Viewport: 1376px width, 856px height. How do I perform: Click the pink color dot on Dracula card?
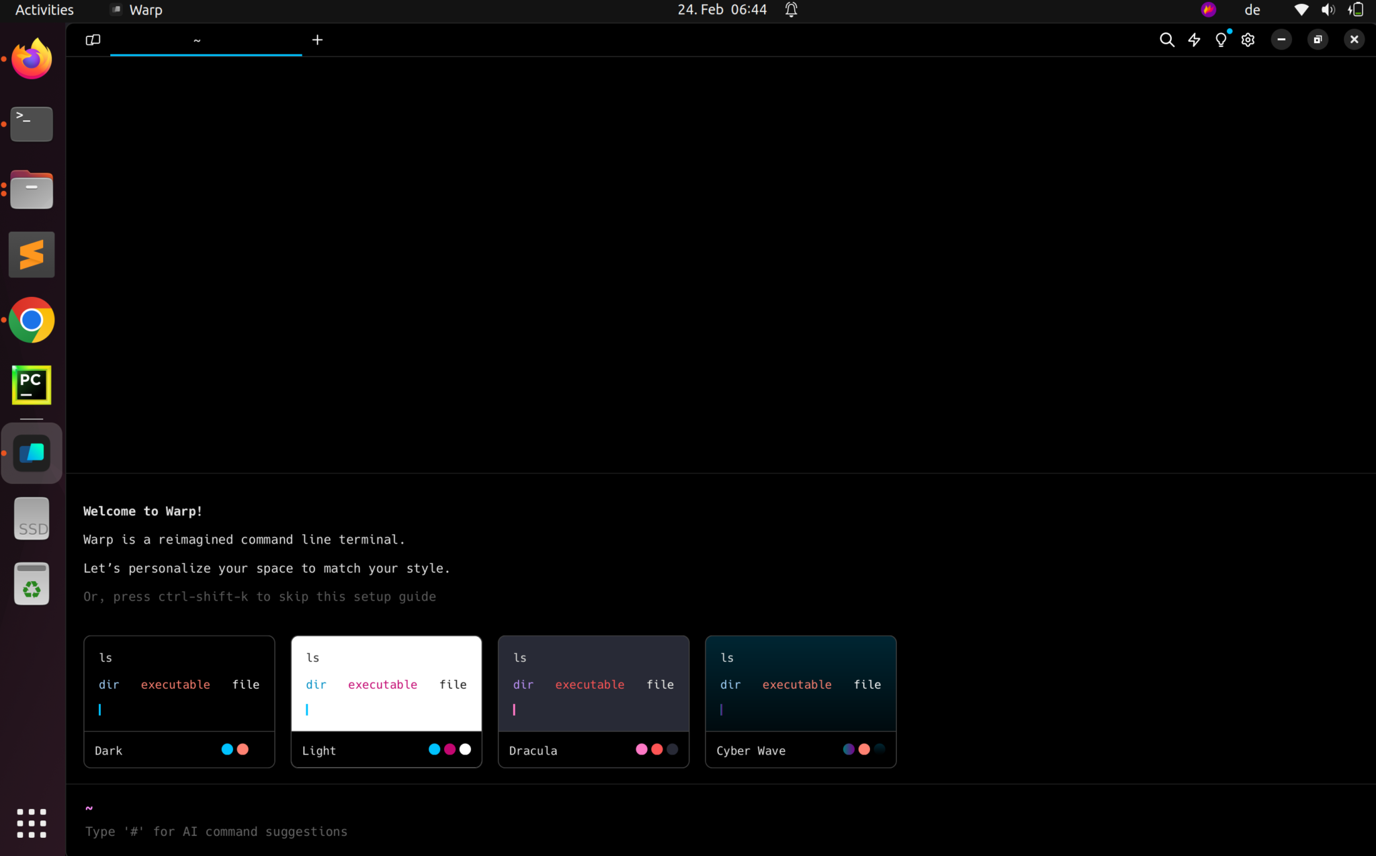[x=641, y=749]
